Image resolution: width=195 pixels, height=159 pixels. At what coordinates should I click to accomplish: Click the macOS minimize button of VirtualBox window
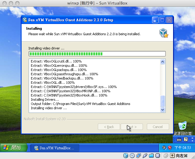pos(11,3)
